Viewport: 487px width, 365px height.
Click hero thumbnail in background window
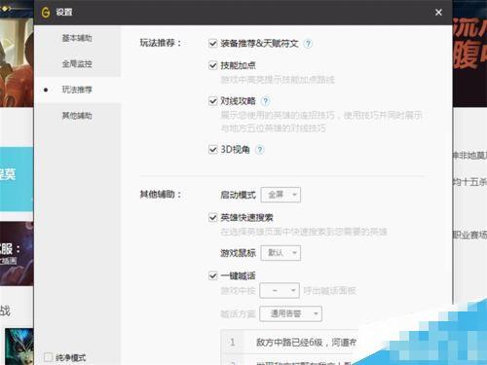click(x=19, y=347)
